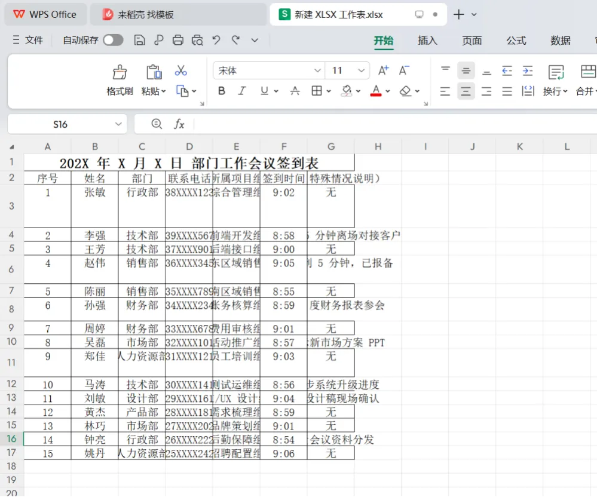
Task: Increase the indent
Action: 528,70
